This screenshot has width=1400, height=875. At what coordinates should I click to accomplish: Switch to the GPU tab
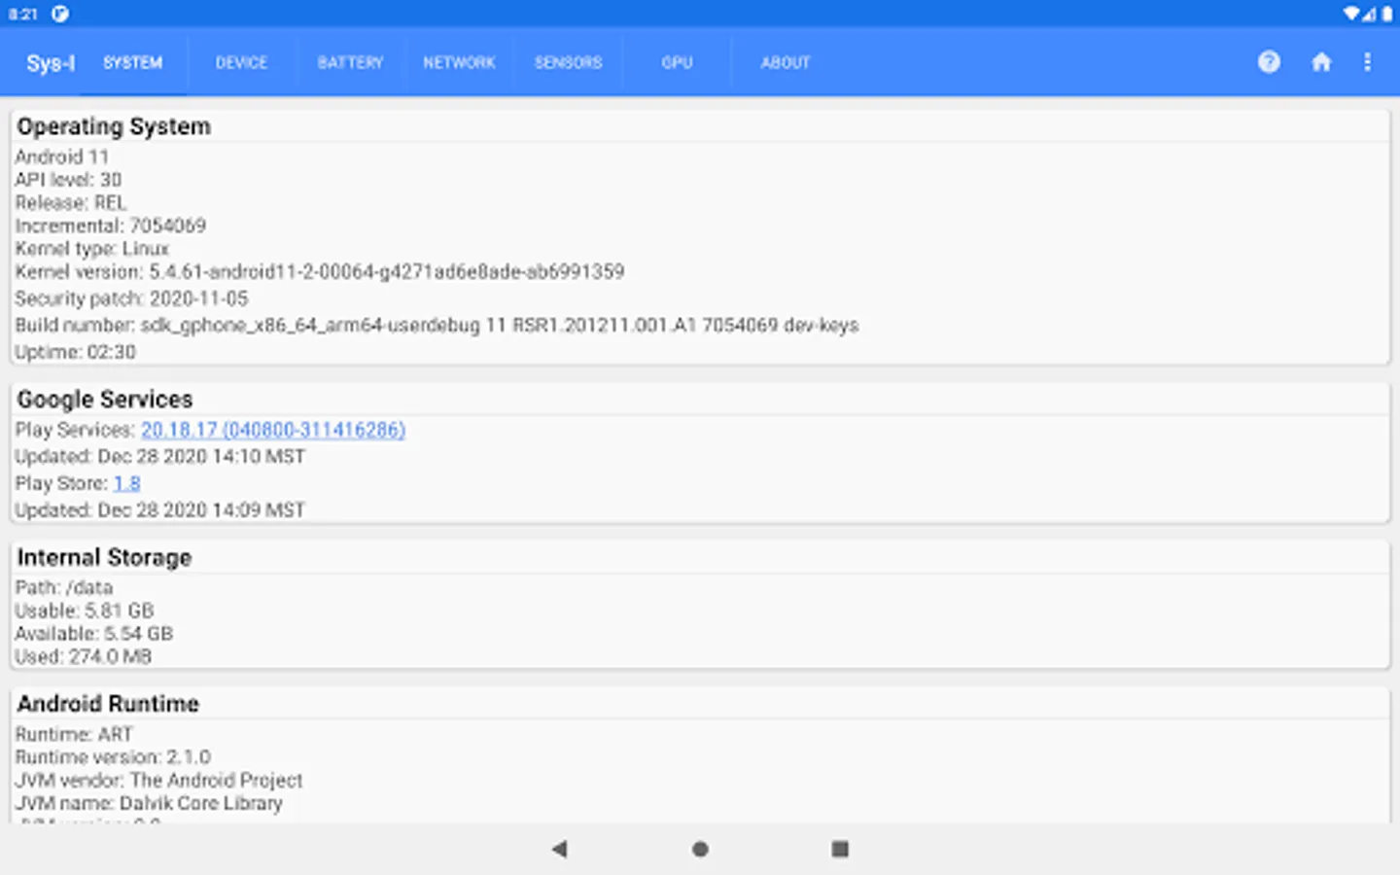tap(677, 62)
